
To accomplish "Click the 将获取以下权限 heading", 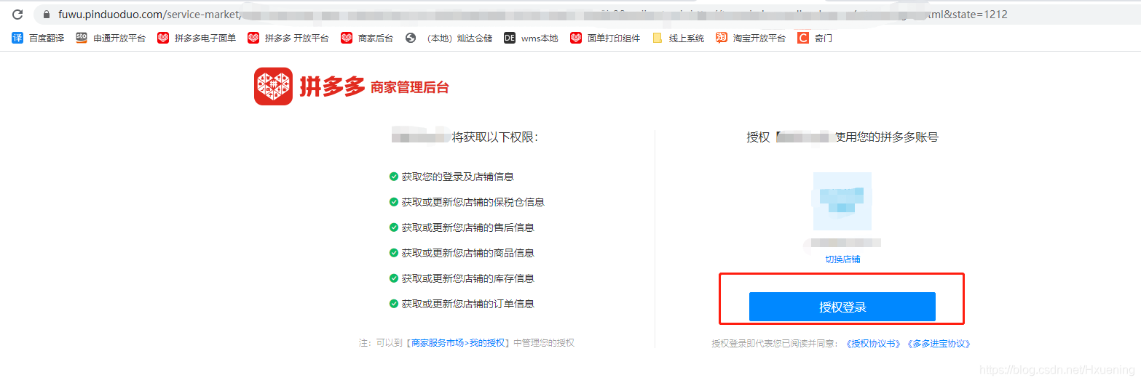I will pyautogui.click(x=494, y=137).
